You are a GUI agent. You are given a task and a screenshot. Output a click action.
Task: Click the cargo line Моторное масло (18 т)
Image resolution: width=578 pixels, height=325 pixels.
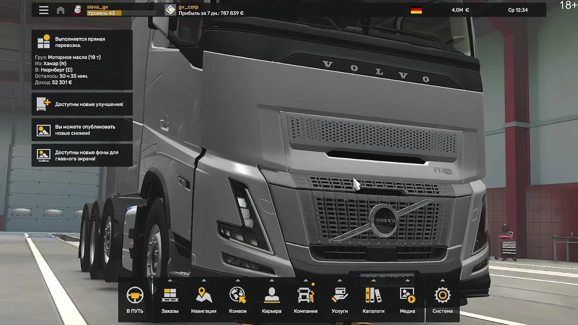click(x=68, y=57)
